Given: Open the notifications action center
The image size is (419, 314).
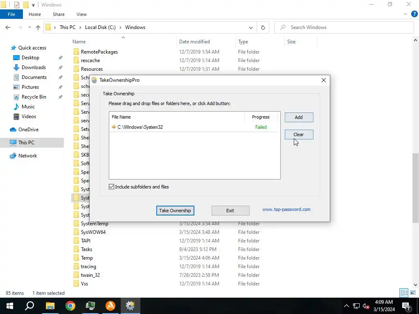Looking at the screenshot, I should [x=406, y=306].
